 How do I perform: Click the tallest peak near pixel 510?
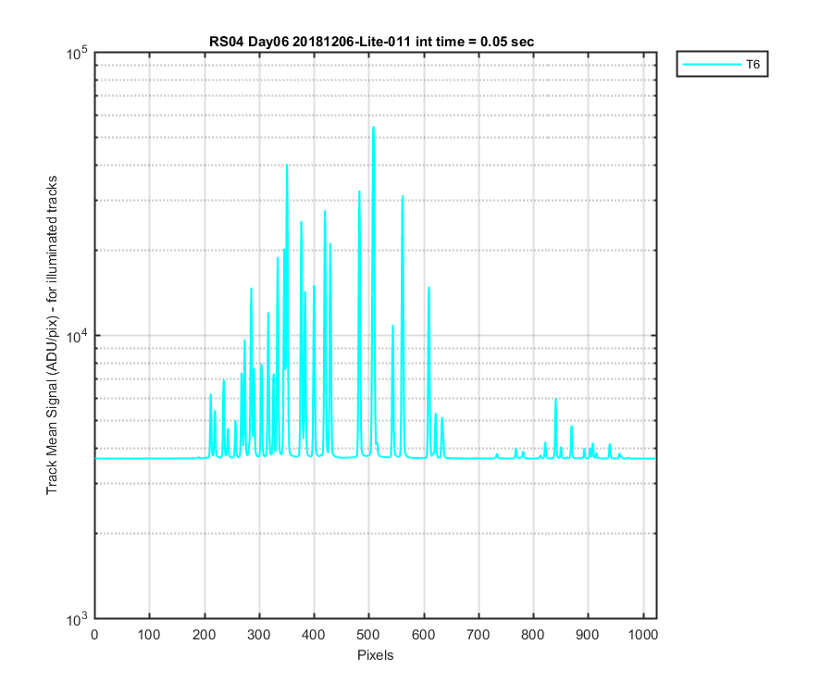coord(374,128)
